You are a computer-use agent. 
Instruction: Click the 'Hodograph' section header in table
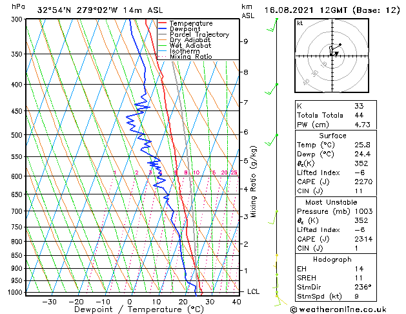[x=333, y=259]
